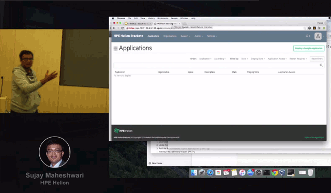331x193 pixels.
Task: Open the Terminal icon in the dock
Action: [266, 172]
